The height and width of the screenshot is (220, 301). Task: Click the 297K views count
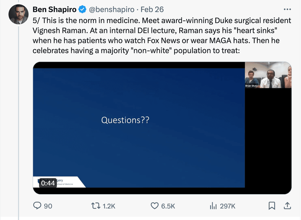click(228, 206)
